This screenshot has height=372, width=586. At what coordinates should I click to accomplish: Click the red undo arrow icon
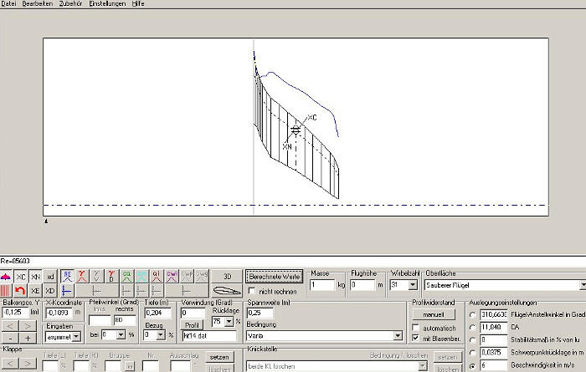click(x=21, y=290)
